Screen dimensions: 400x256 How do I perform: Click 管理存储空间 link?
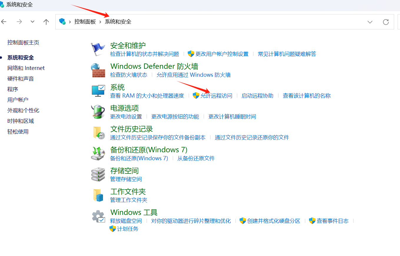126,179
